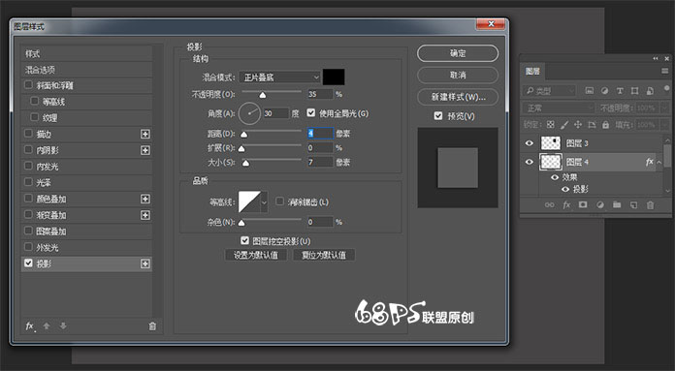Image resolution: width=675 pixels, height=371 pixels.
Task: Click the delete effect trash icon in dialog
Action: pos(152,326)
